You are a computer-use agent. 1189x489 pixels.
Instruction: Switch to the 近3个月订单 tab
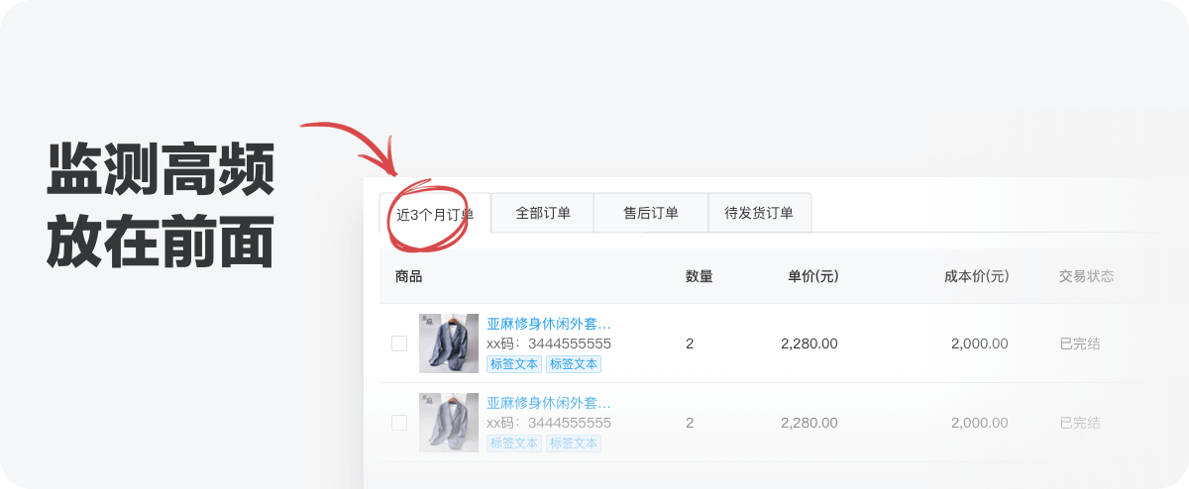[x=435, y=213]
